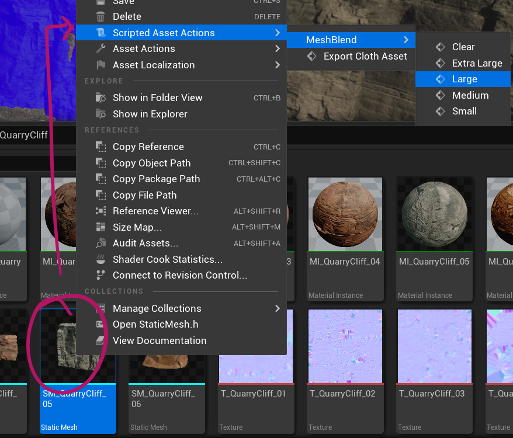This screenshot has height=438, width=513.
Task: Click the grid icon beside Size Map
Action: click(x=100, y=227)
